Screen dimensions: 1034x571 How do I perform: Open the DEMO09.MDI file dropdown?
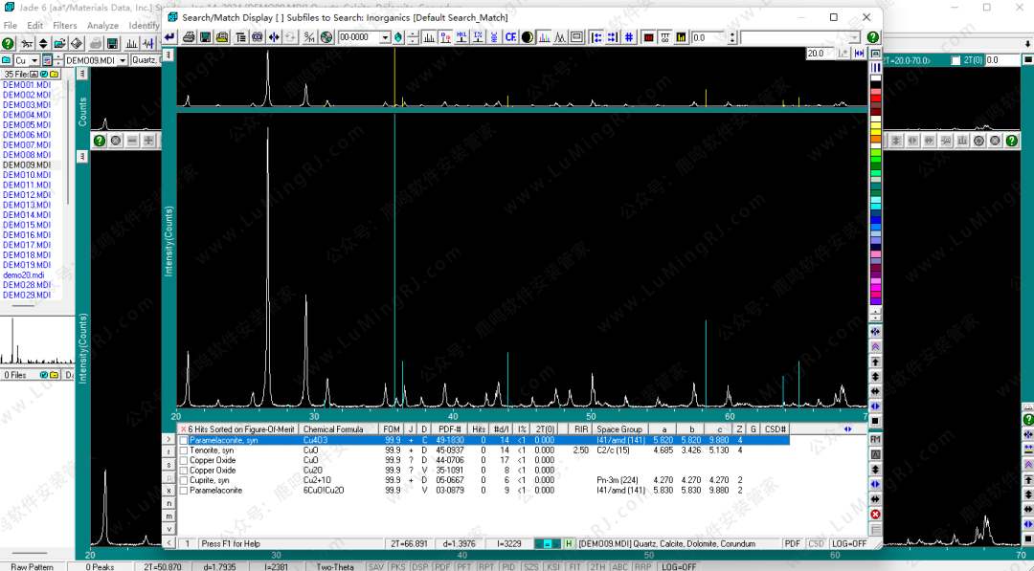(123, 60)
